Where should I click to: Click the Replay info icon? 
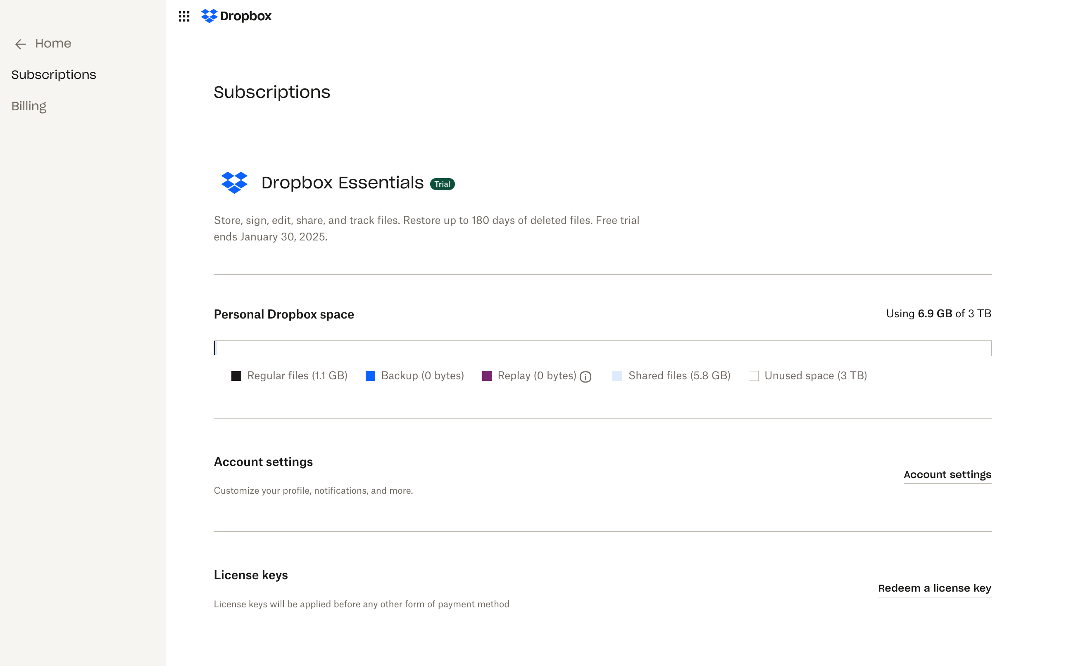(585, 377)
